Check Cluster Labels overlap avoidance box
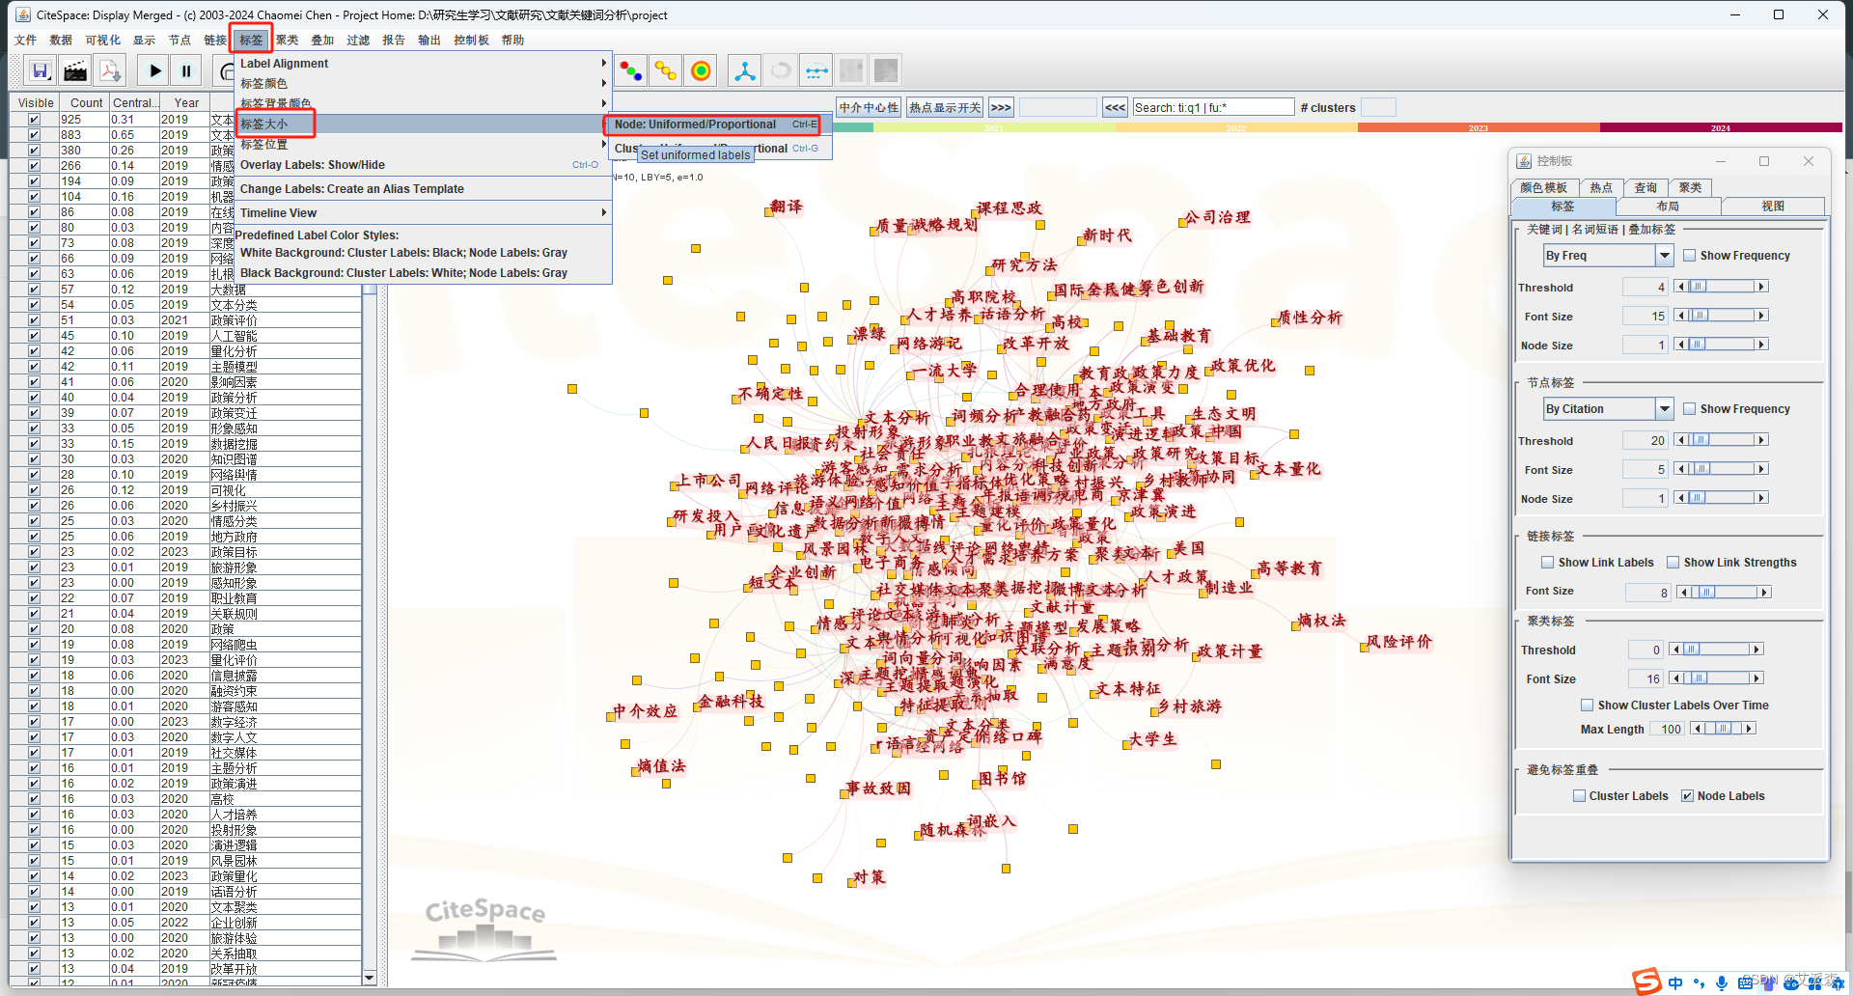The width and height of the screenshot is (1853, 996). tap(1579, 796)
